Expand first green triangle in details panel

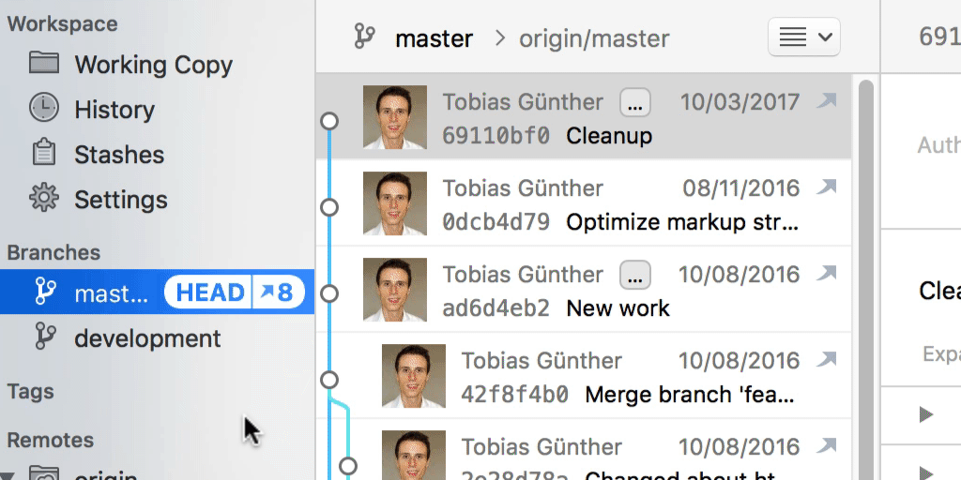point(926,414)
